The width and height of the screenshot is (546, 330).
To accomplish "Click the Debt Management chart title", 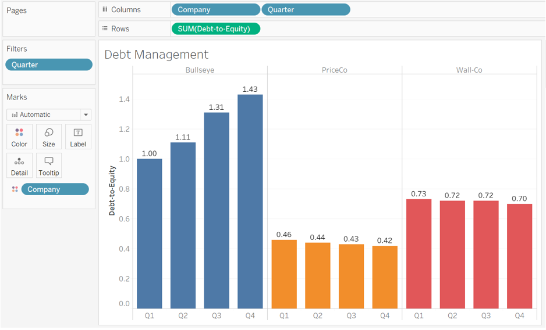I will point(157,55).
